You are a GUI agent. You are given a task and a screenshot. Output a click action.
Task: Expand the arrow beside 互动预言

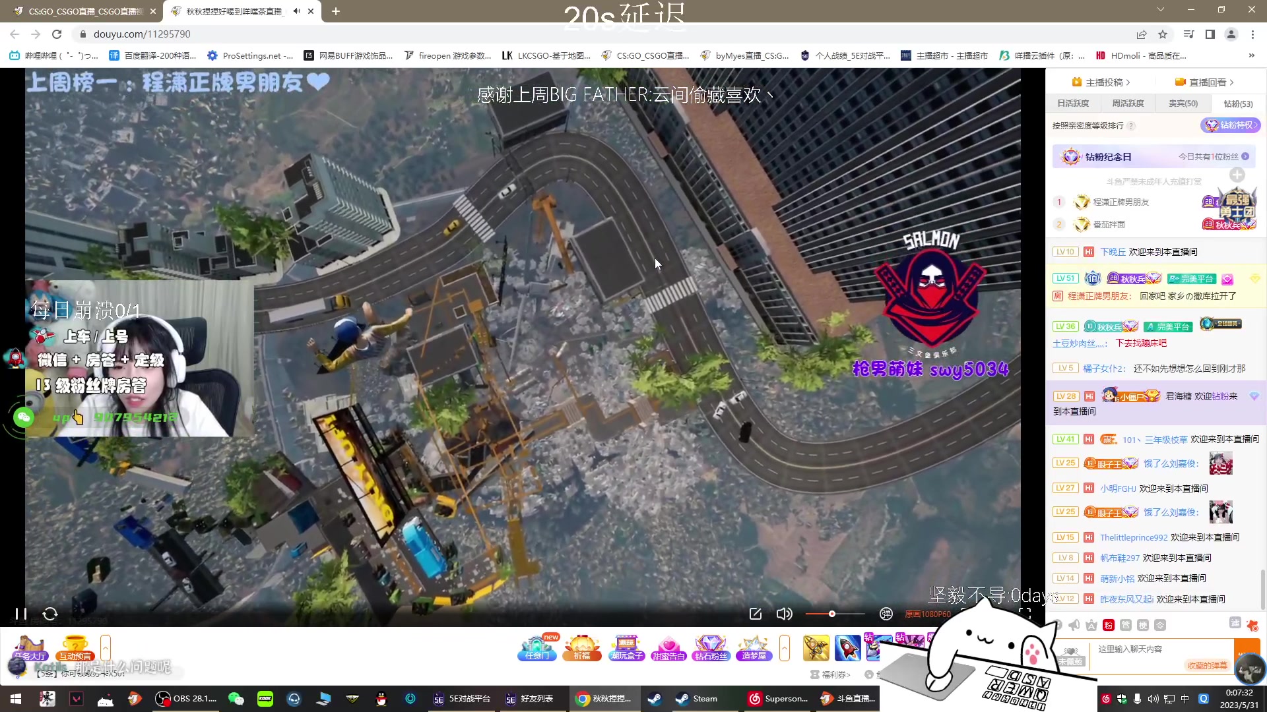pos(106,647)
